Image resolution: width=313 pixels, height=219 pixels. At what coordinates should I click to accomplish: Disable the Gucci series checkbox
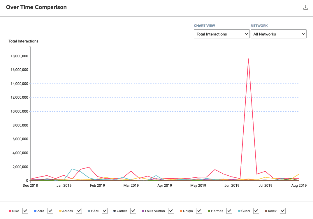click(x=256, y=211)
